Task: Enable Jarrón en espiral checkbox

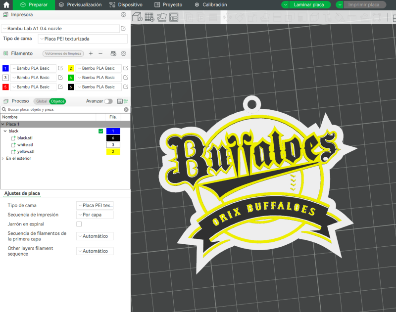Action: coord(79,224)
